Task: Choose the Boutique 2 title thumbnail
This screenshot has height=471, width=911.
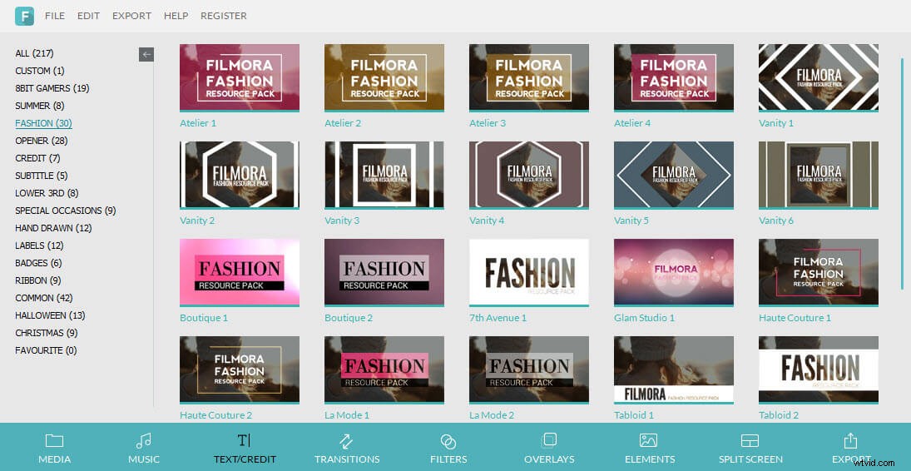Action: [384, 272]
